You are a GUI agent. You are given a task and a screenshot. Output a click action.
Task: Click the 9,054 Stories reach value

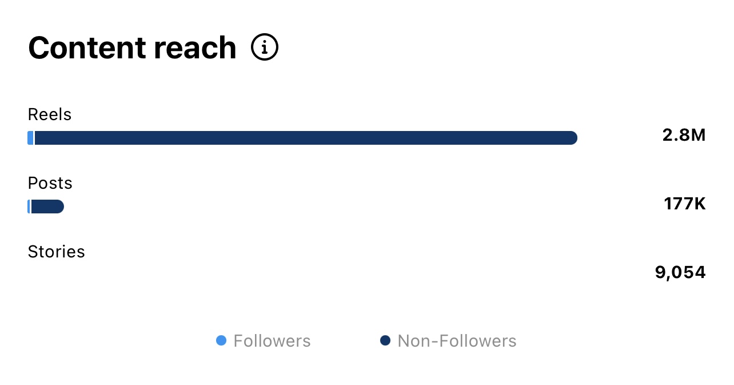[x=680, y=272]
